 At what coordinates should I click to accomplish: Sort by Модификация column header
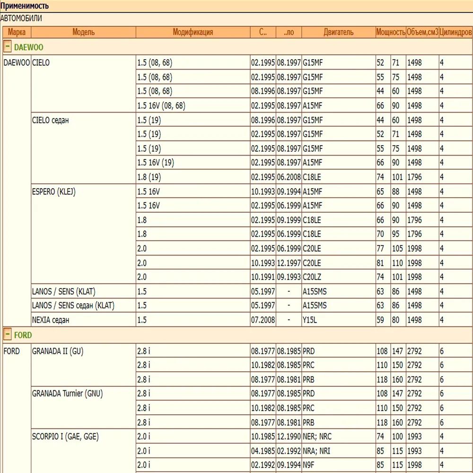coord(193,32)
